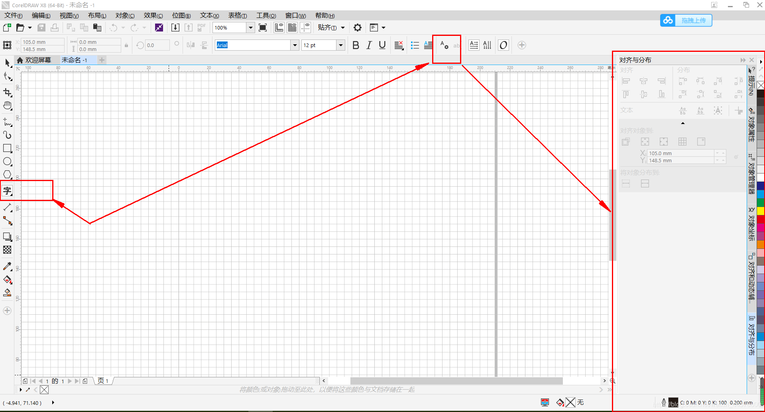Open the Options gear icon
This screenshot has width=765, height=412.
coord(358,28)
